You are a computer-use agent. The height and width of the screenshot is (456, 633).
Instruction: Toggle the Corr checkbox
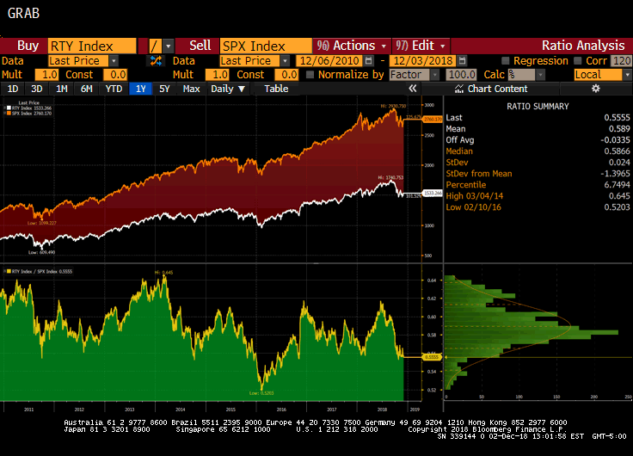click(578, 61)
